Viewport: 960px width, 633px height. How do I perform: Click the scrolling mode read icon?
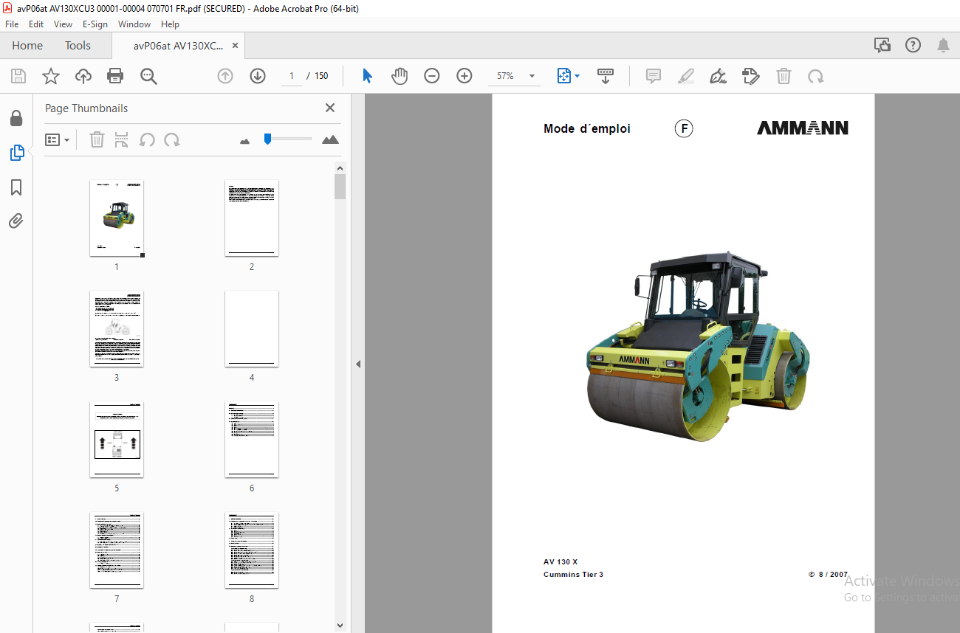tap(606, 76)
